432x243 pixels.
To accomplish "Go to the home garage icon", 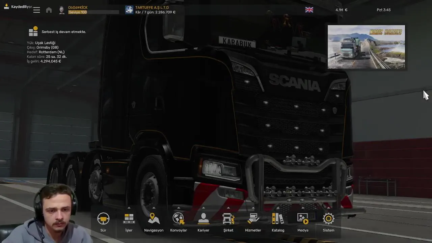I will click(49, 10).
